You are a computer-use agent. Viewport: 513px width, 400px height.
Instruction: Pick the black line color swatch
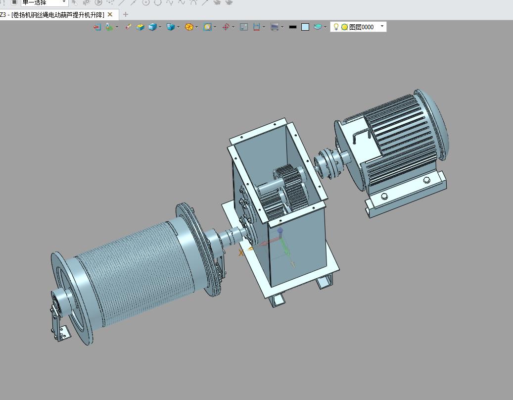293,27
